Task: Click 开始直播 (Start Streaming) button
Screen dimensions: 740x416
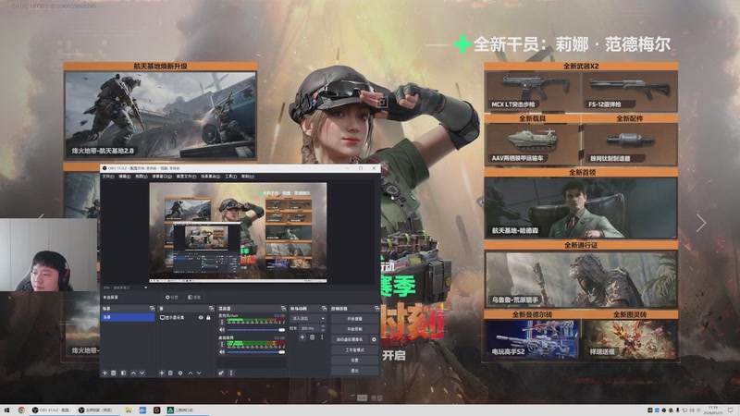Action: pyautogui.click(x=354, y=318)
